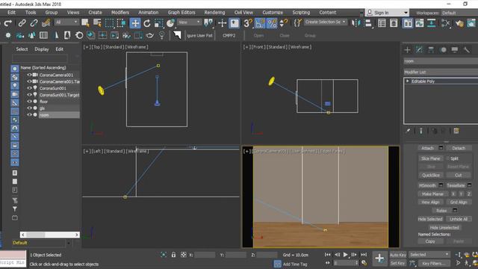Select the Scale tool
Viewport: 478px width, 269px height.
coord(158,23)
